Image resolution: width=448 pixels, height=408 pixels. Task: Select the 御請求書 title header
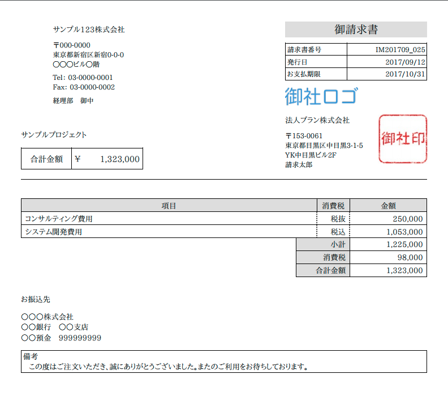356,29
